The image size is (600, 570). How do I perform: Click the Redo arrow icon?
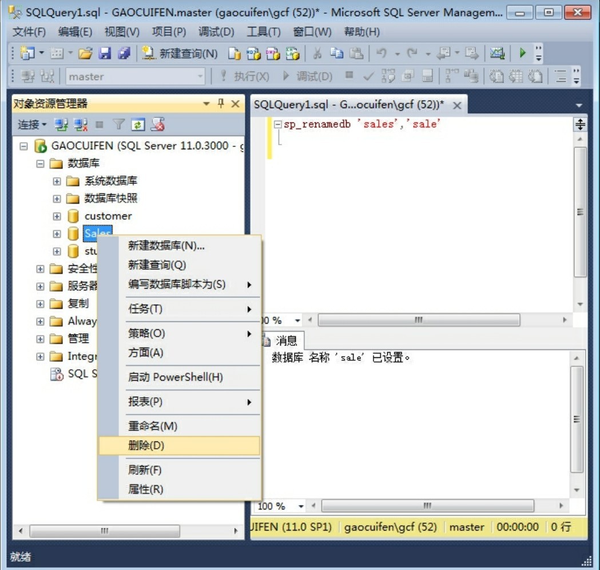point(412,53)
